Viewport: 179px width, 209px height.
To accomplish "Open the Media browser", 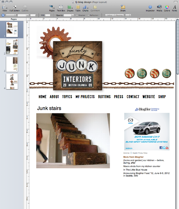I will tap(159, 8).
